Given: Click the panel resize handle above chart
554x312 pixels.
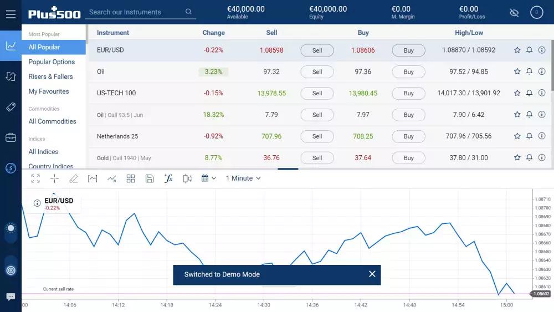Looking at the screenshot, I should pos(288,169).
